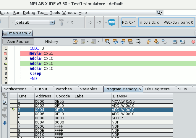Click the Build Project hammer icon

(62, 22)
